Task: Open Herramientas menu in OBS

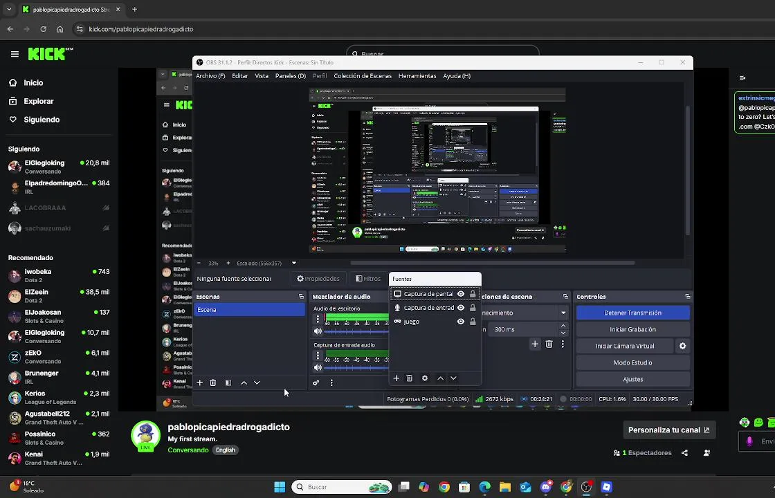Action: click(x=417, y=76)
